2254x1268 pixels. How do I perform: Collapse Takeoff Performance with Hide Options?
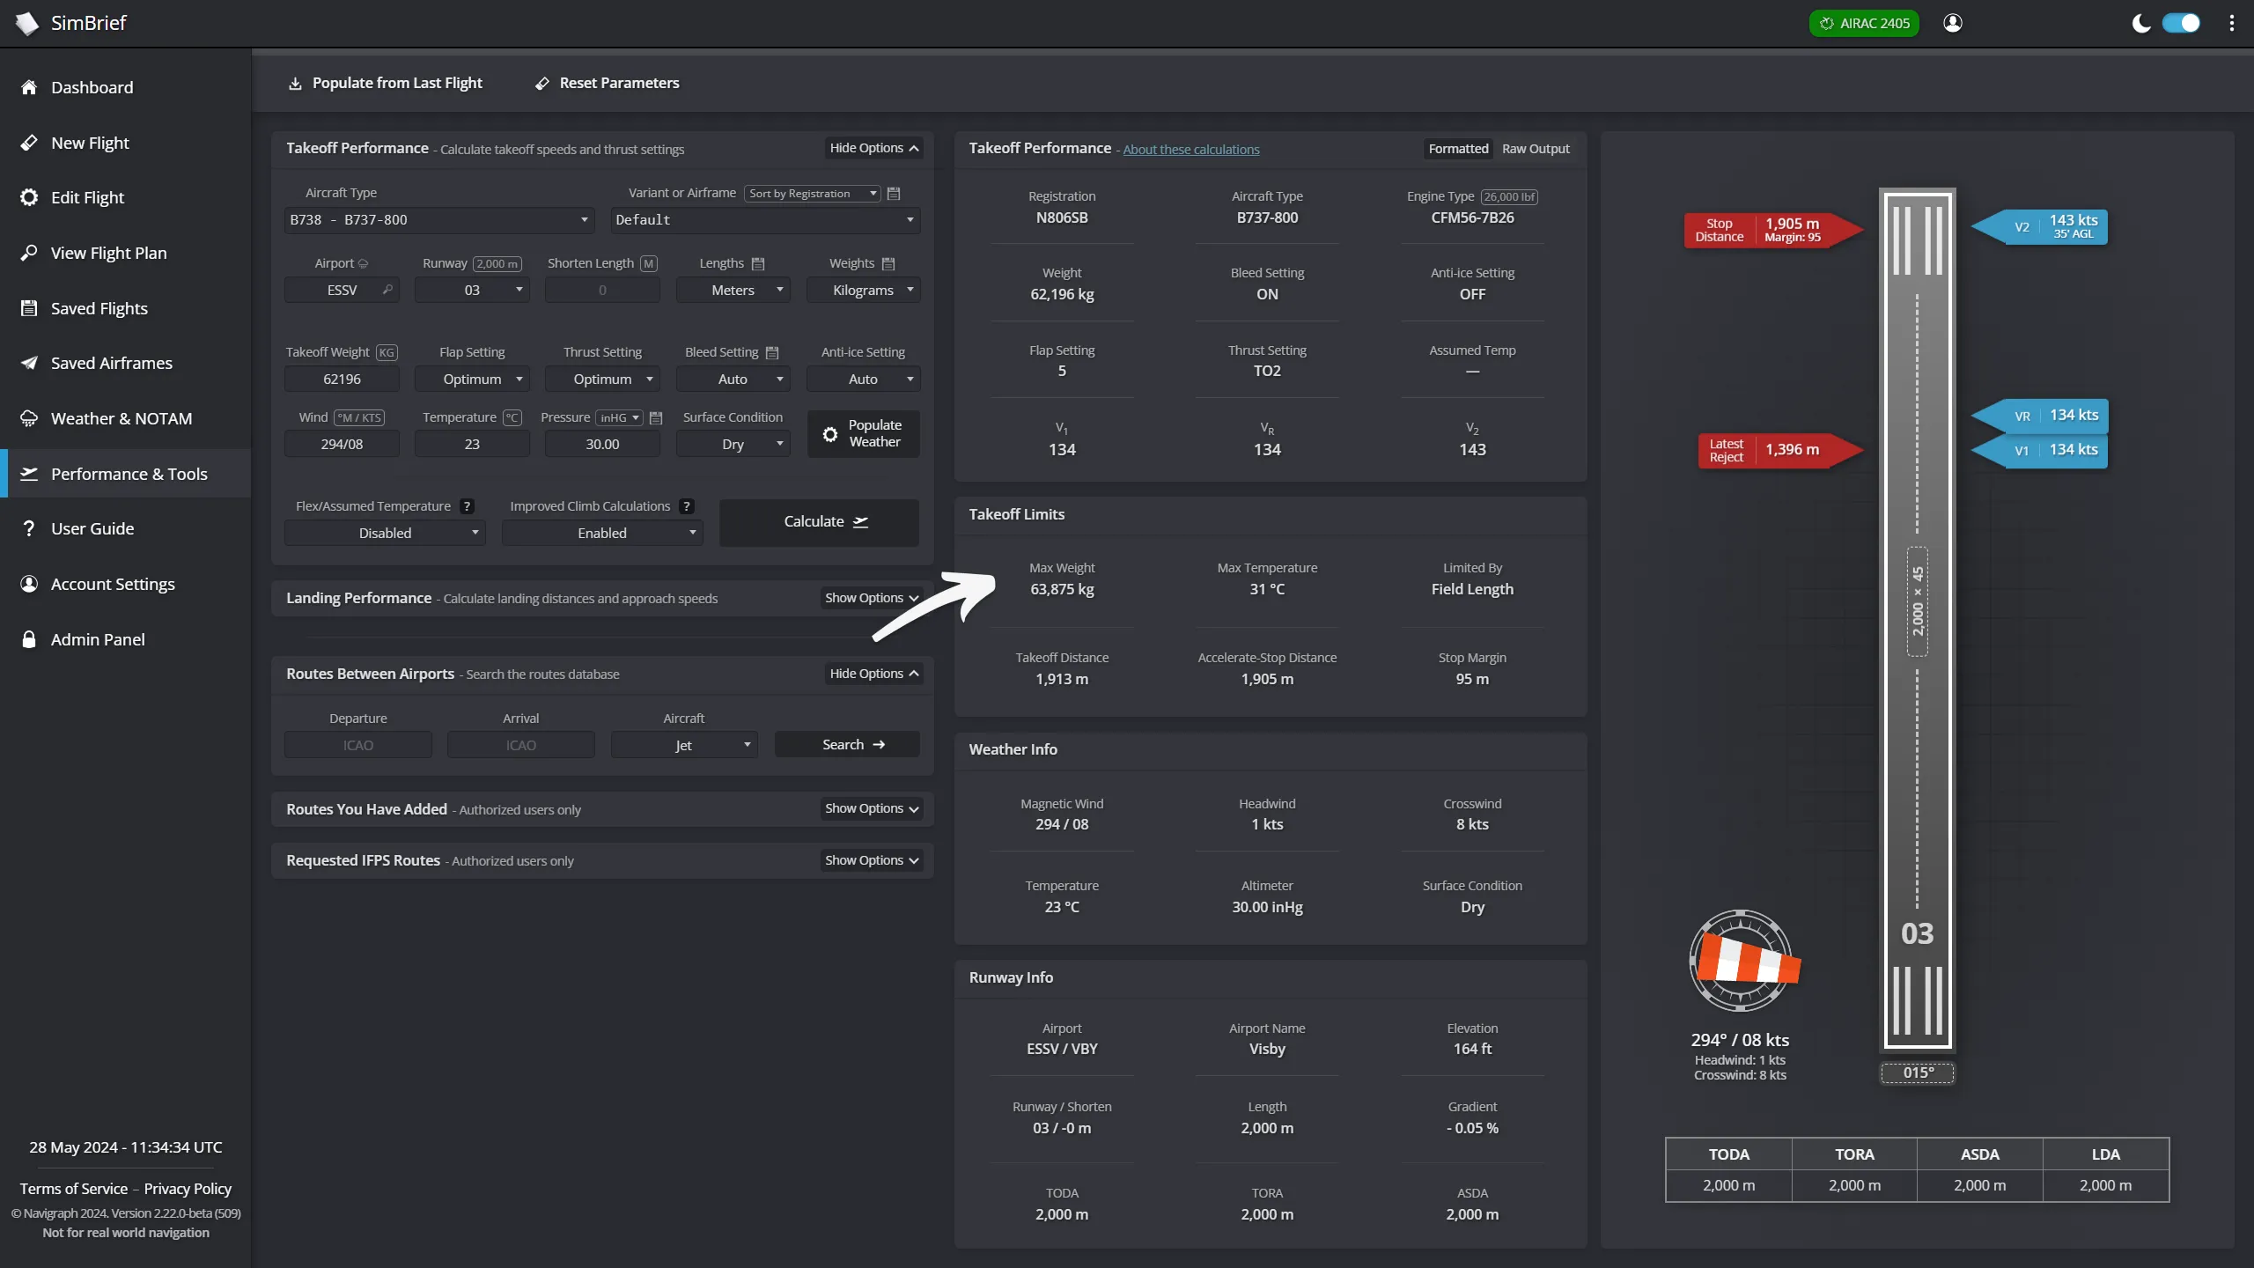(x=873, y=148)
